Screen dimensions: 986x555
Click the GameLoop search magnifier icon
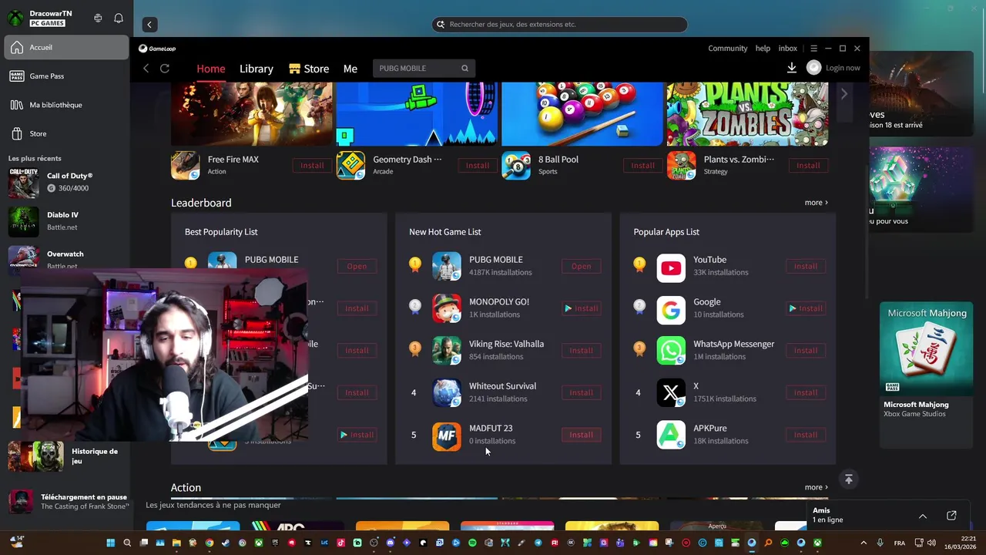pos(464,69)
